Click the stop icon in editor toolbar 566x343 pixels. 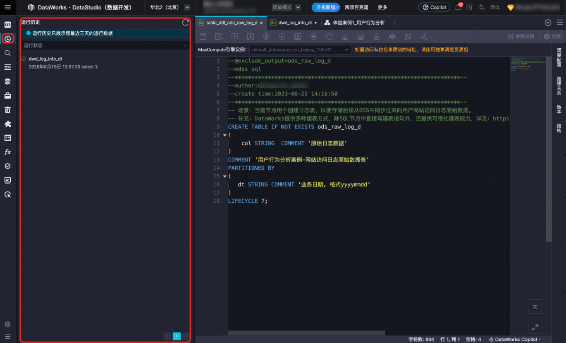coord(313,36)
